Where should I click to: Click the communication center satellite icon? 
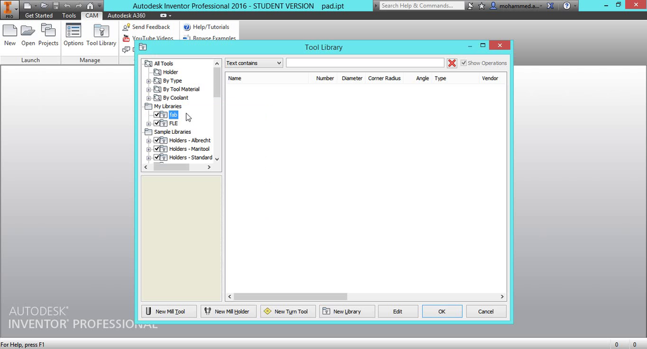click(470, 6)
